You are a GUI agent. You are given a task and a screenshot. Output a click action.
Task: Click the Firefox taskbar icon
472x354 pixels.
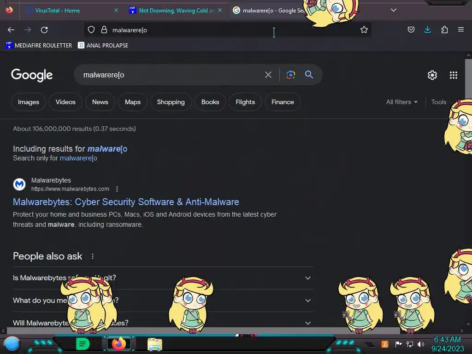(x=119, y=344)
